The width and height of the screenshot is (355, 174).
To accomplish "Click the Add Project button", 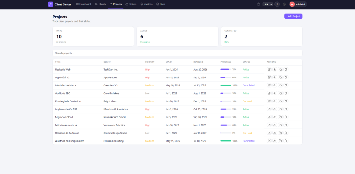I will 294,16.
